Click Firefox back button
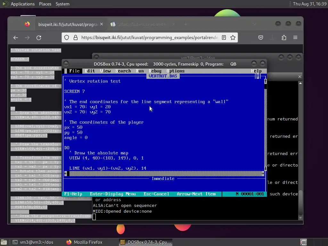Viewport: 328px width, 246px height. pyautogui.click(x=16, y=38)
